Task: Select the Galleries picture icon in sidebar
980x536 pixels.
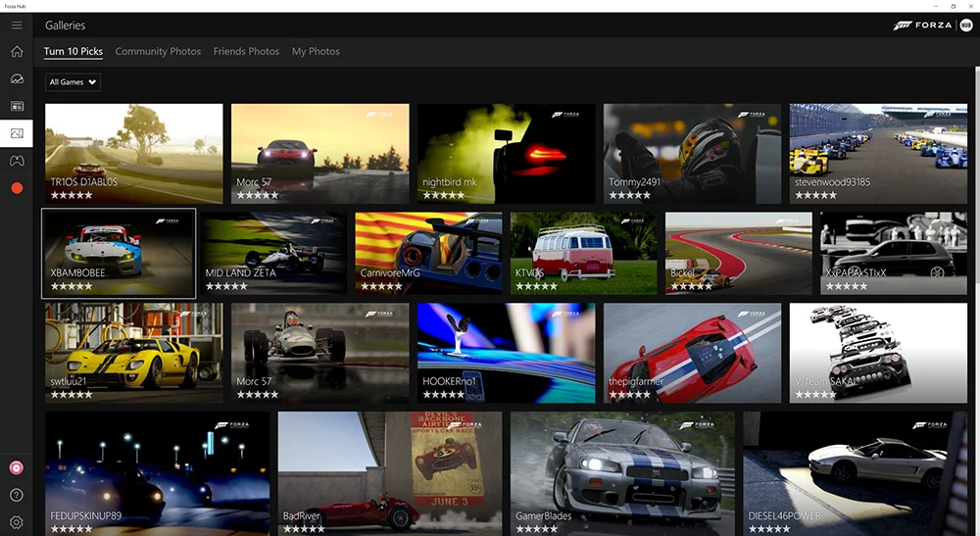Action: coord(17,133)
